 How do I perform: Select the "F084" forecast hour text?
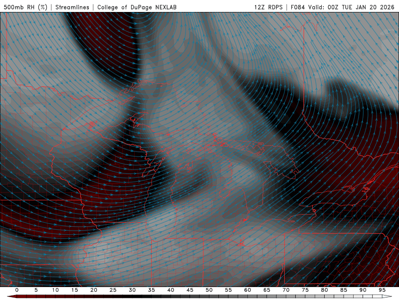(x=297, y=7)
